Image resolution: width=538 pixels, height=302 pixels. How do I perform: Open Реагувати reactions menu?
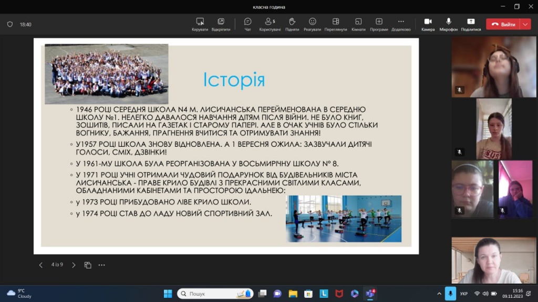click(x=313, y=24)
